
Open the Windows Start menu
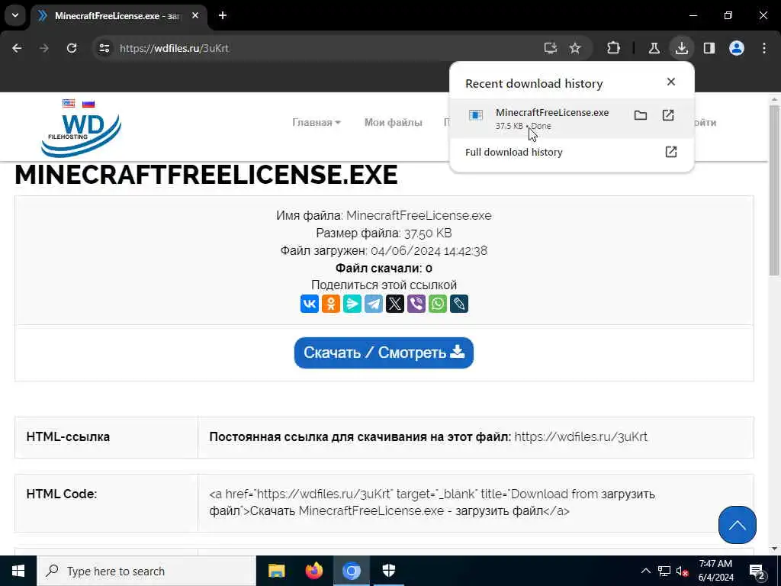tap(18, 571)
